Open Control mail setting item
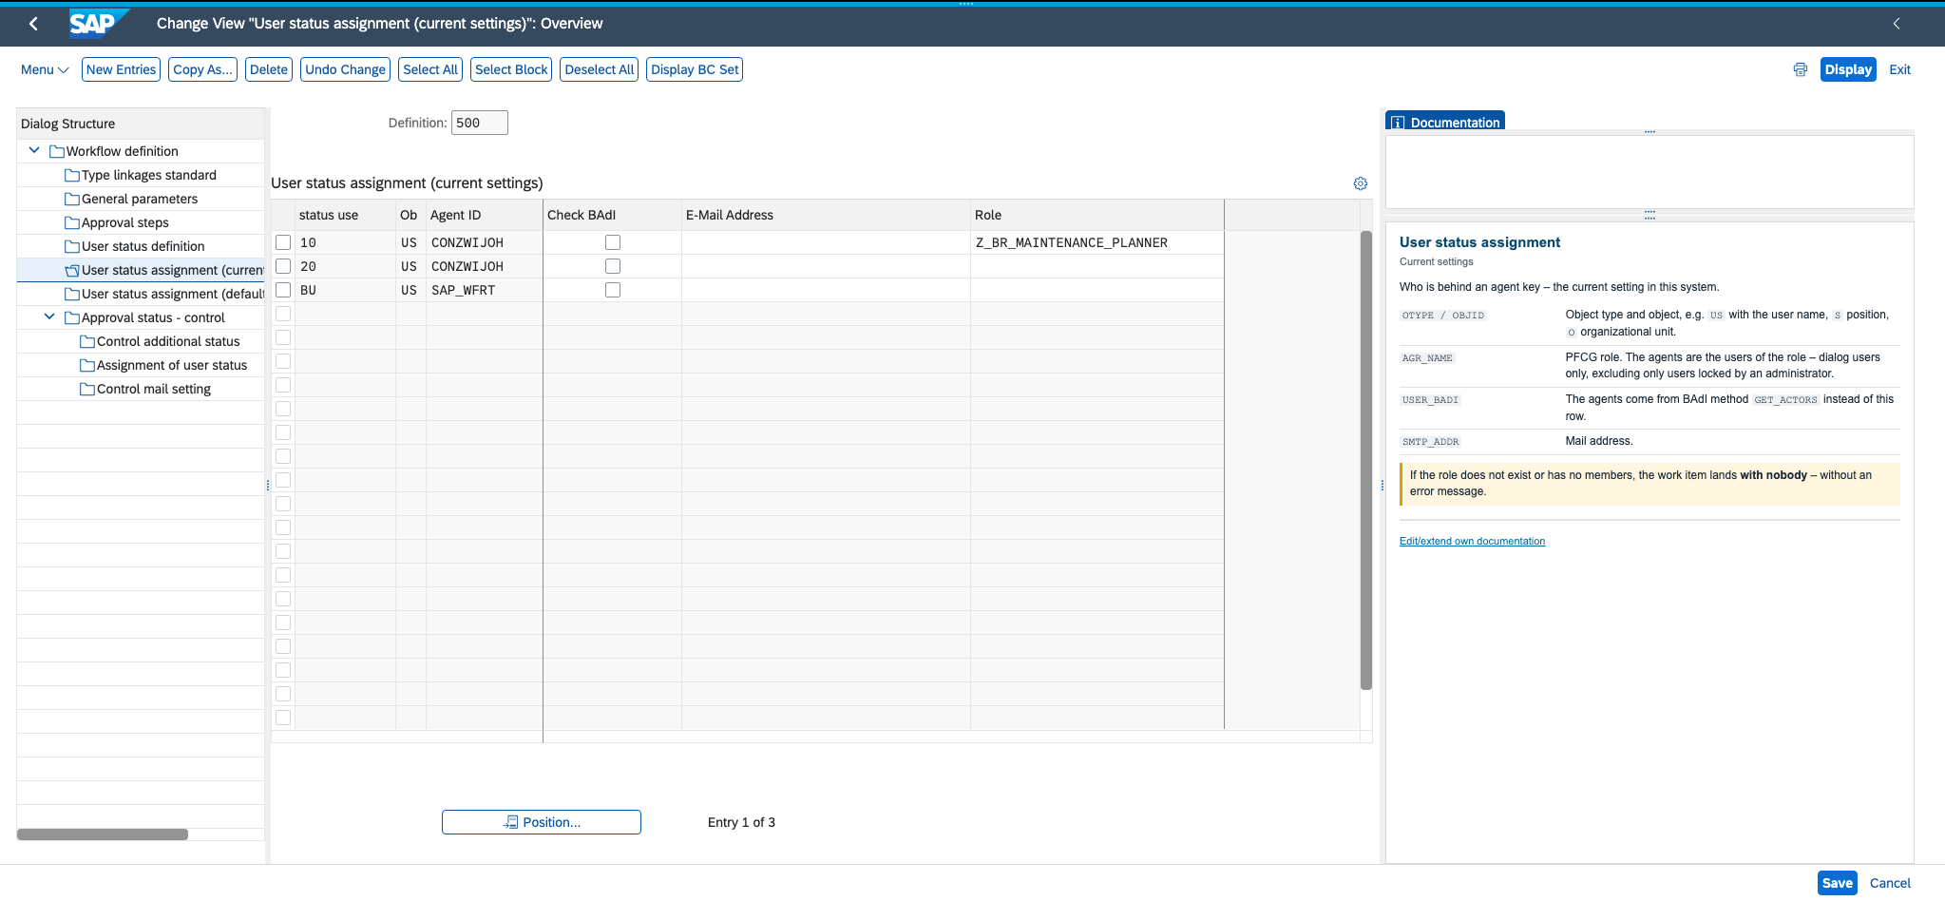The image size is (1945, 901). (154, 389)
